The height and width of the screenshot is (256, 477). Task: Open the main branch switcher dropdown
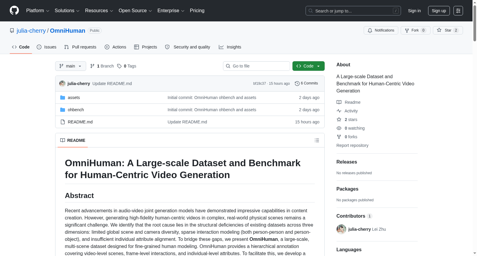(x=71, y=66)
